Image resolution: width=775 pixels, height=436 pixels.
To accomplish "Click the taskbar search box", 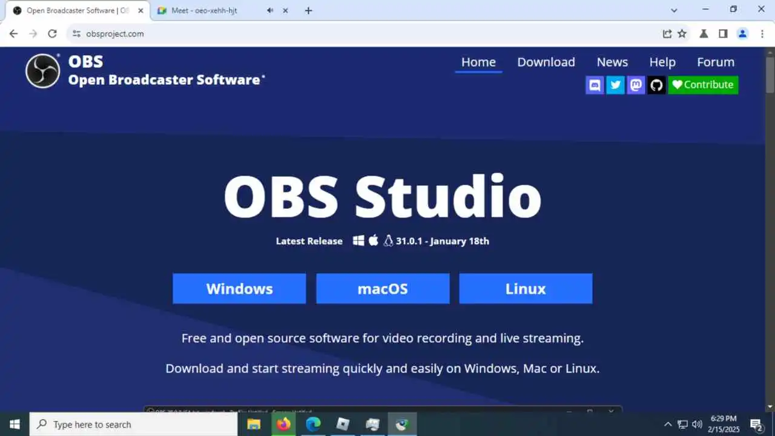I will coord(133,424).
